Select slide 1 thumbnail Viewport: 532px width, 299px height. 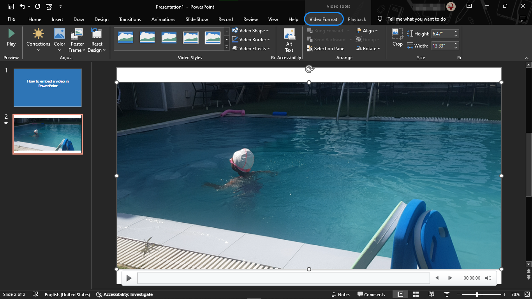(x=48, y=87)
